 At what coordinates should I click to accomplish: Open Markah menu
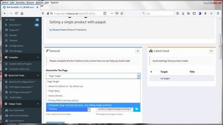[39, 2]
